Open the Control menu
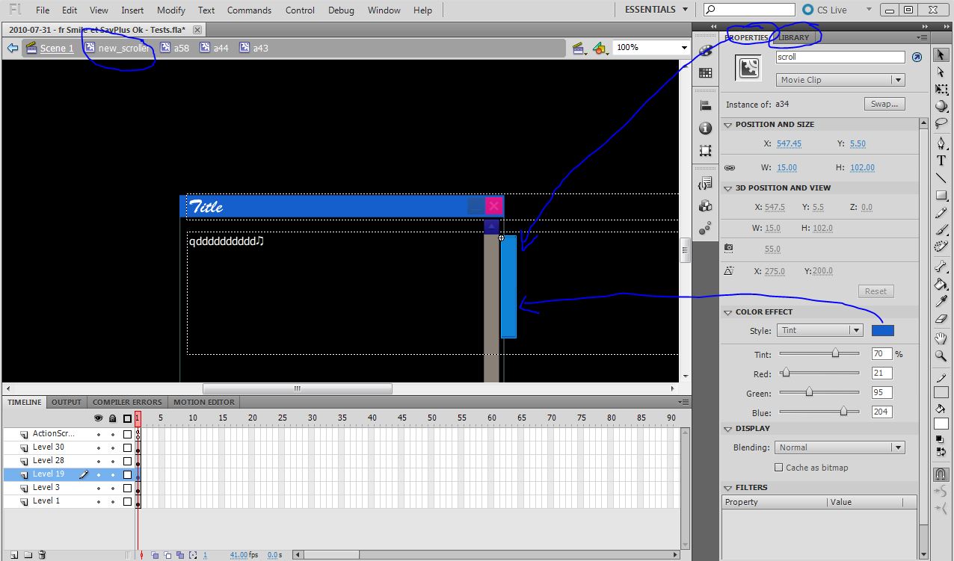Screen dimensions: 954x561 coord(300,10)
